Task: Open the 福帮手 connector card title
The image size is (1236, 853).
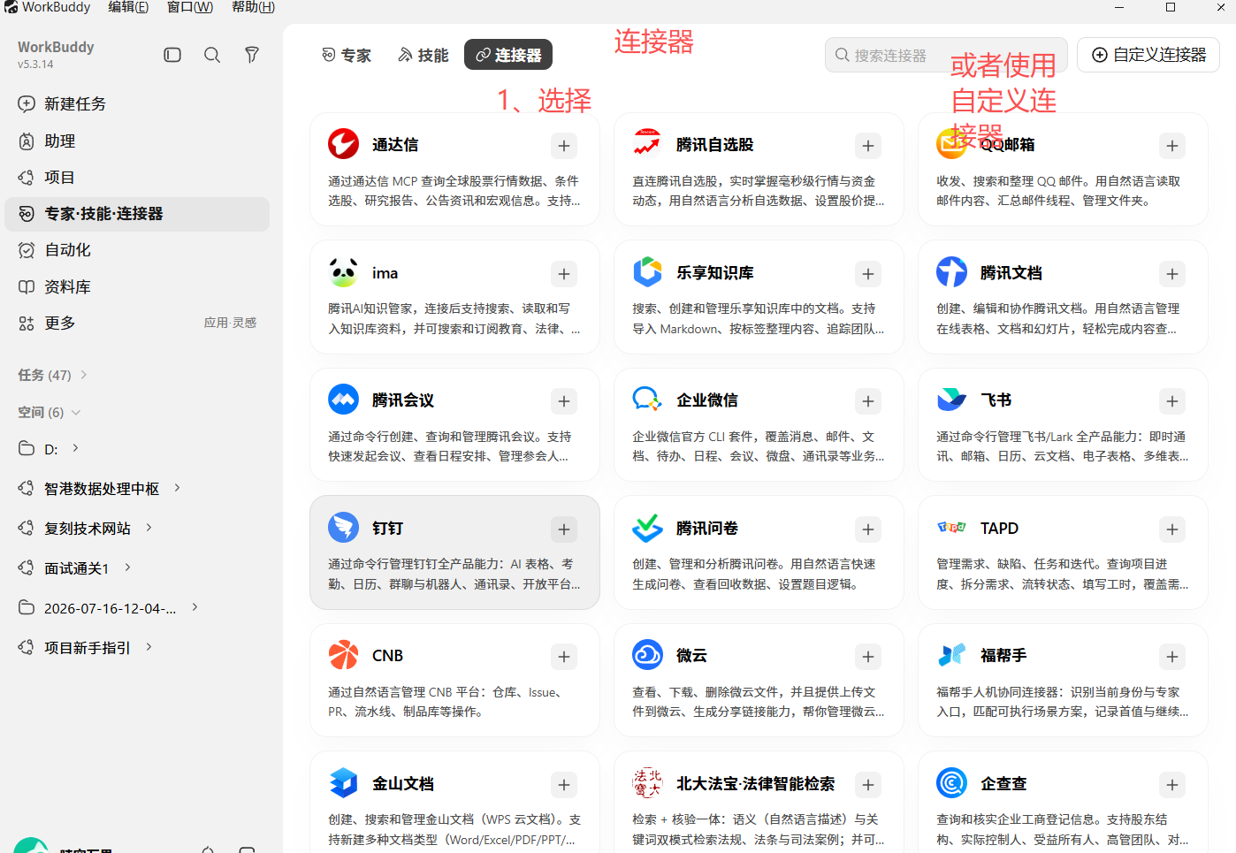Action: click(x=1003, y=655)
